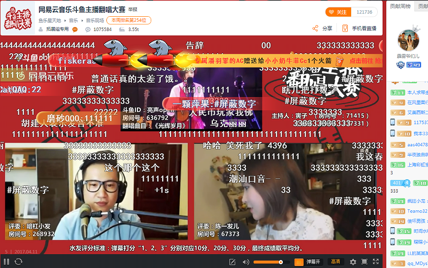Open 音乐 breadcrumb category
Viewport: 428px width, 268px height.
[x=73, y=21]
